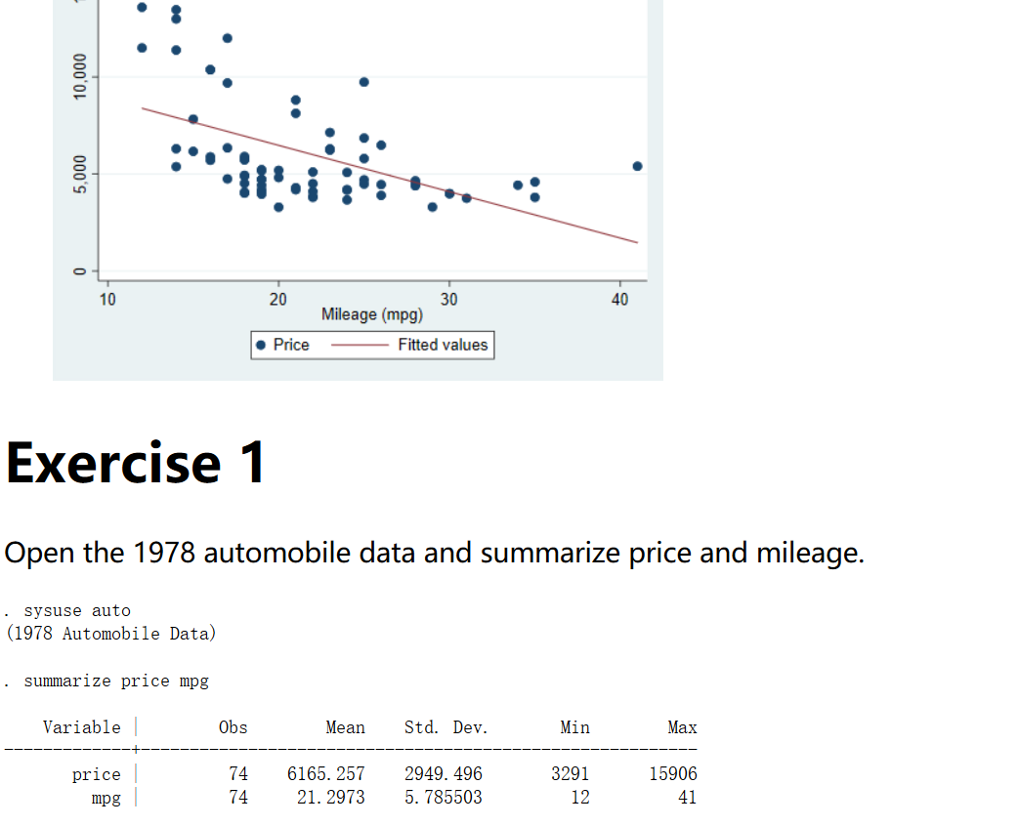
Task: Click the price mean value 6165.257
Action: (325, 774)
